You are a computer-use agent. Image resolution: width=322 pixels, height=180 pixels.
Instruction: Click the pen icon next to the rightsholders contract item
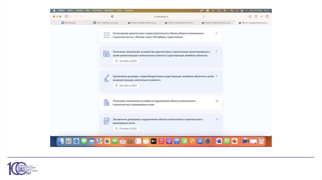(x=107, y=78)
